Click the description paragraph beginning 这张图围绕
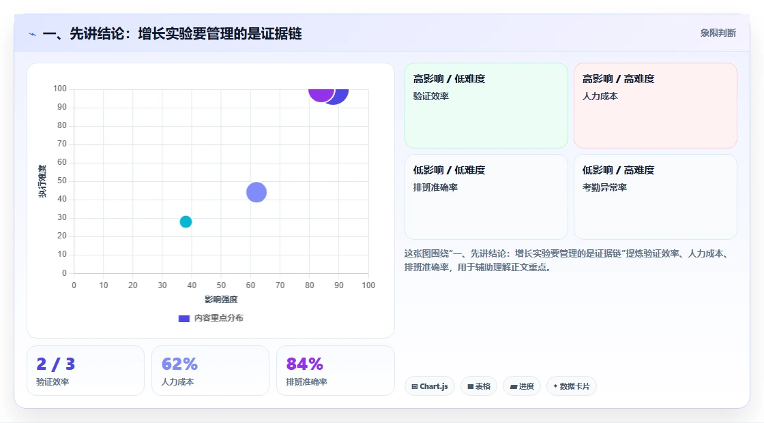This screenshot has height=423, width=764. tap(568, 260)
